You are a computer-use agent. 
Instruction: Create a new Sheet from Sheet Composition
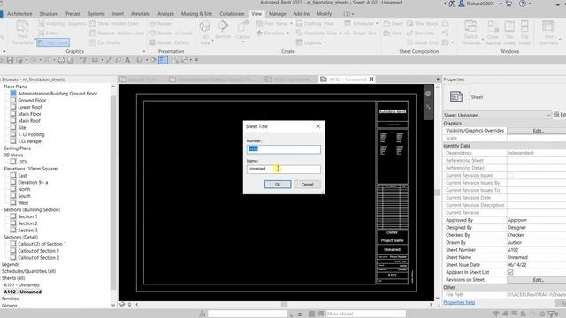(x=393, y=24)
